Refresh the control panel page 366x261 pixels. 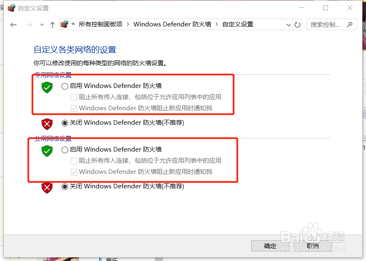coord(297,24)
